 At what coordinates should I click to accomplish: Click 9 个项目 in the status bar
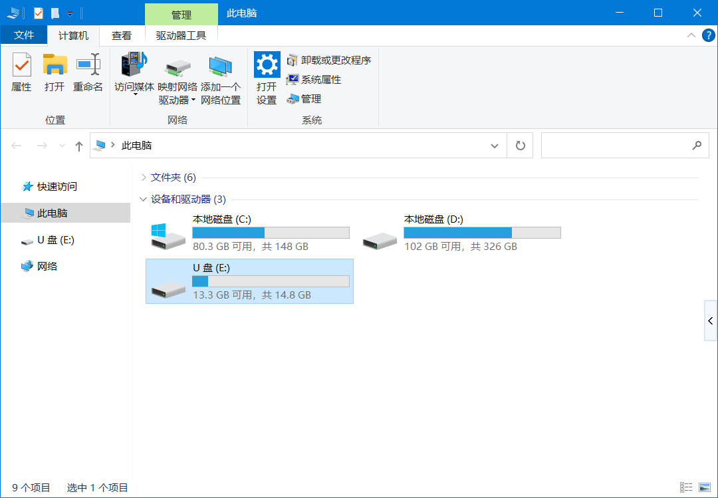[x=31, y=487]
